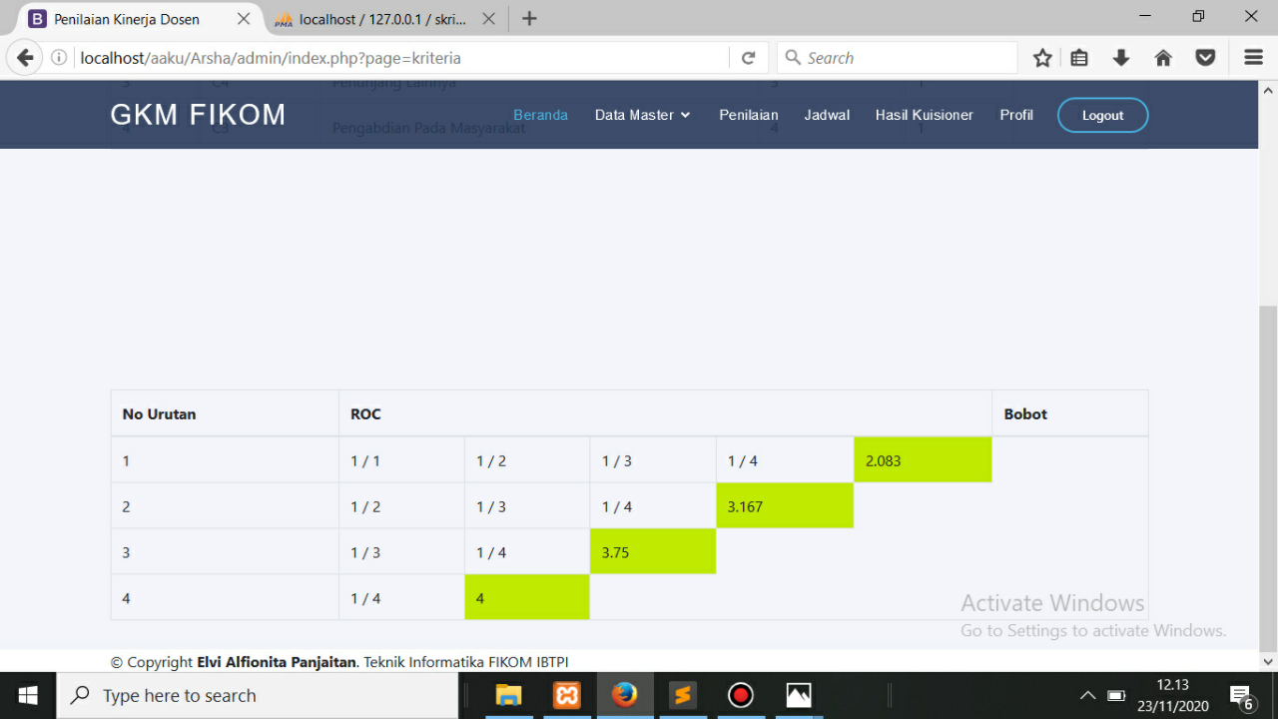Screen dimensions: 1278x719
Task: Go to the Firefox home page icon
Action: tap(1163, 58)
